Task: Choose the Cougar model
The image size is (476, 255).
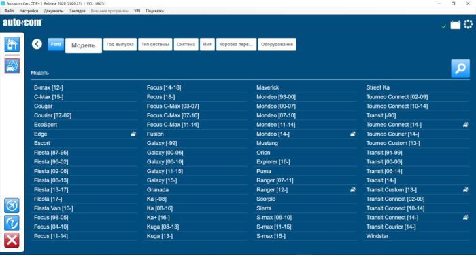Action: pyautogui.click(x=43, y=106)
